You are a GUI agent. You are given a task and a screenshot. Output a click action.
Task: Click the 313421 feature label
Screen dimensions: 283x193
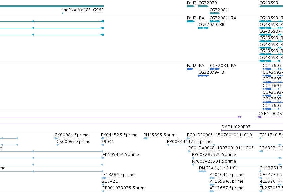[x=110, y=181]
